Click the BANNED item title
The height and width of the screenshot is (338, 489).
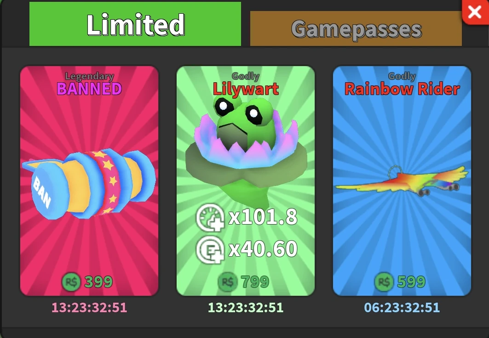click(x=89, y=89)
